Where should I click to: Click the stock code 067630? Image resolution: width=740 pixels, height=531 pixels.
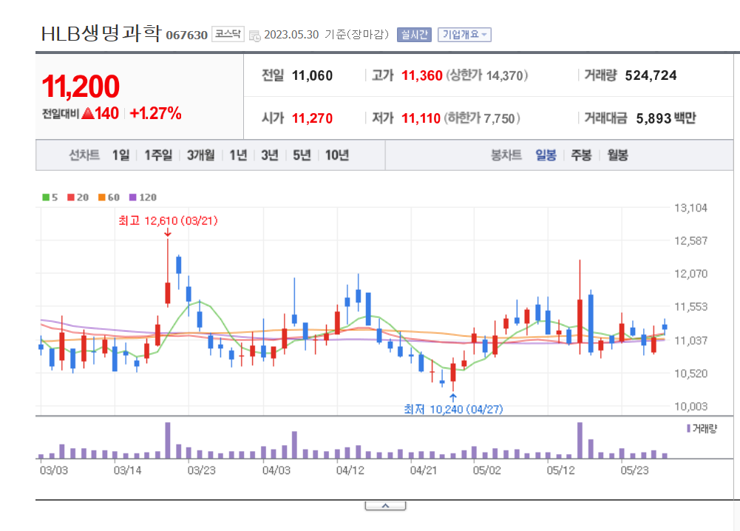pos(187,35)
